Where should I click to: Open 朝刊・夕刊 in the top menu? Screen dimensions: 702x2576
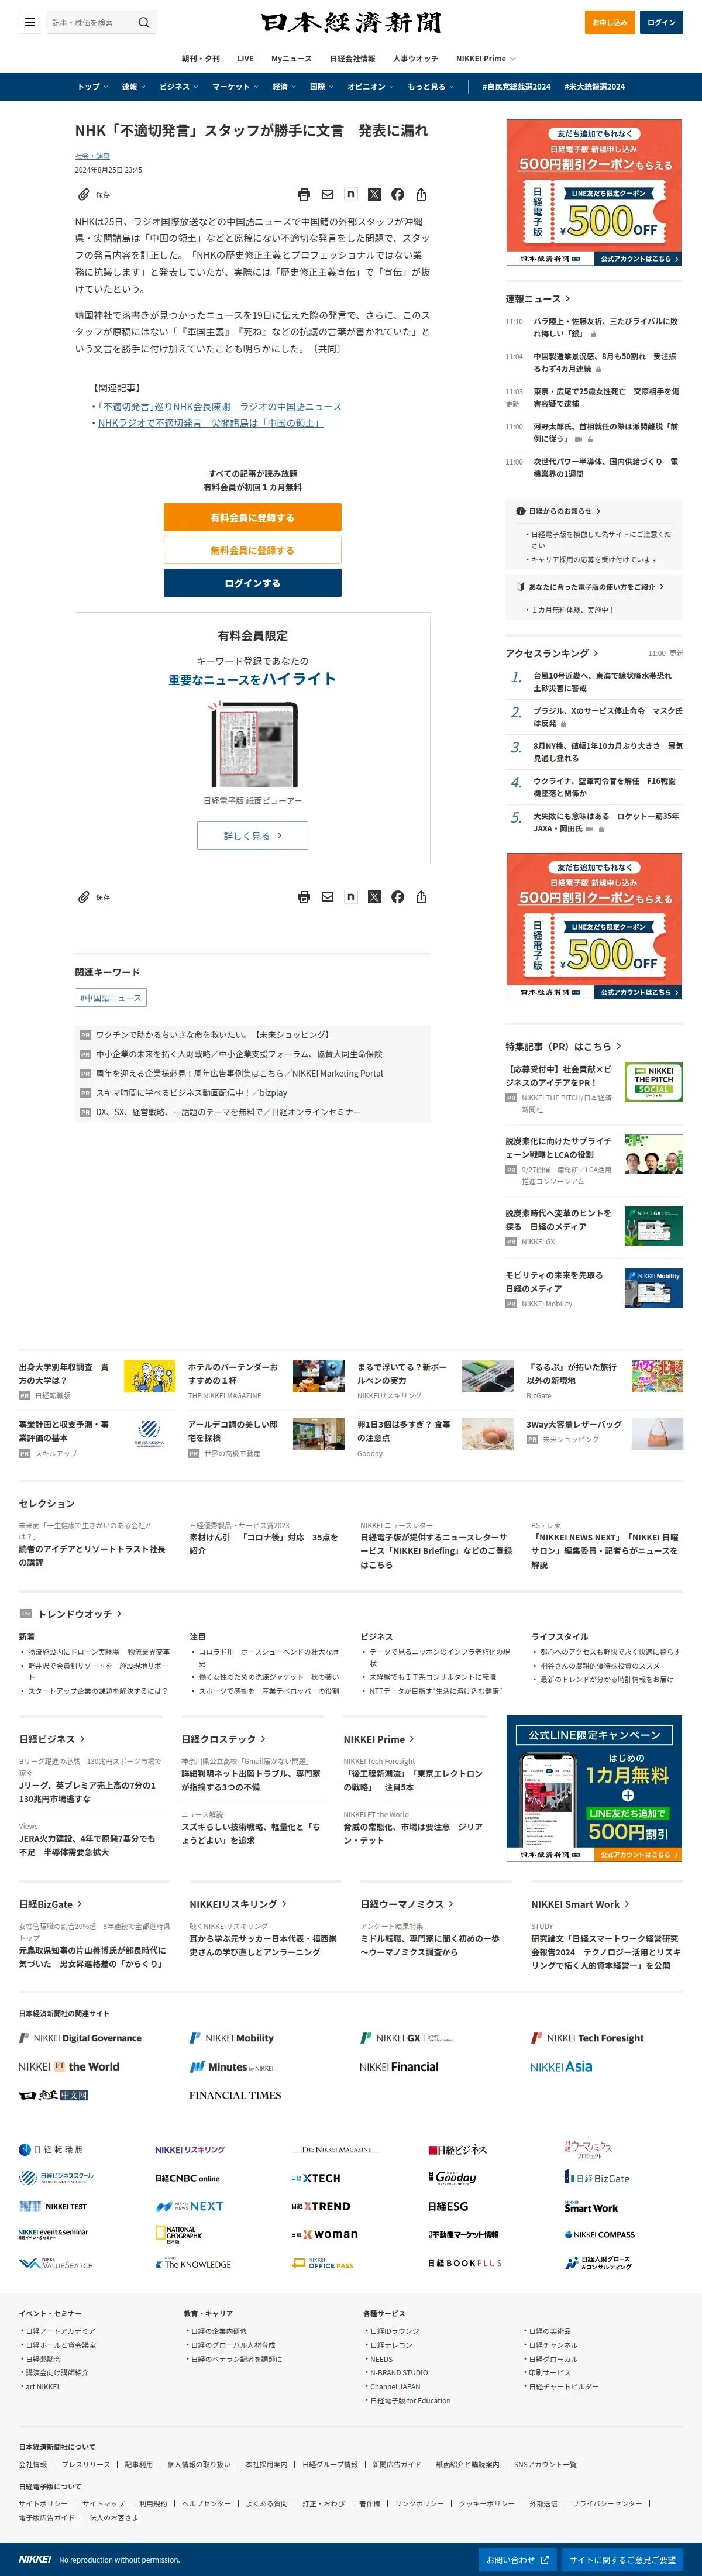(x=201, y=58)
